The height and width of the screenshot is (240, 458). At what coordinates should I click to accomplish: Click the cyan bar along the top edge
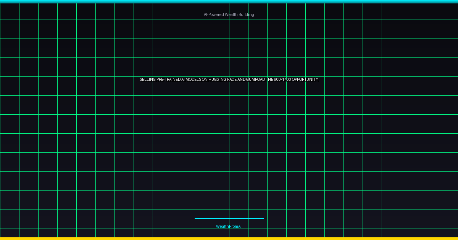point(229,2)
